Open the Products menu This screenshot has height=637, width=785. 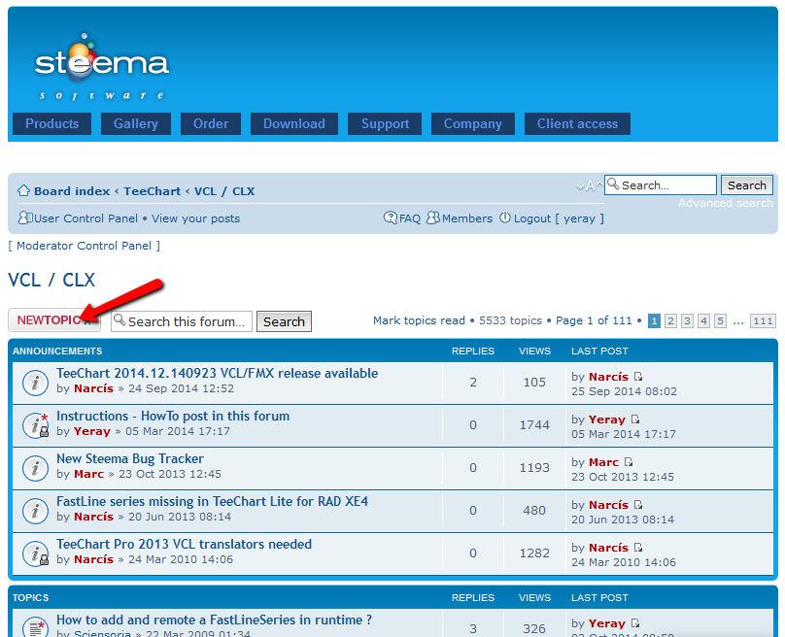click(x=52, y=123)
